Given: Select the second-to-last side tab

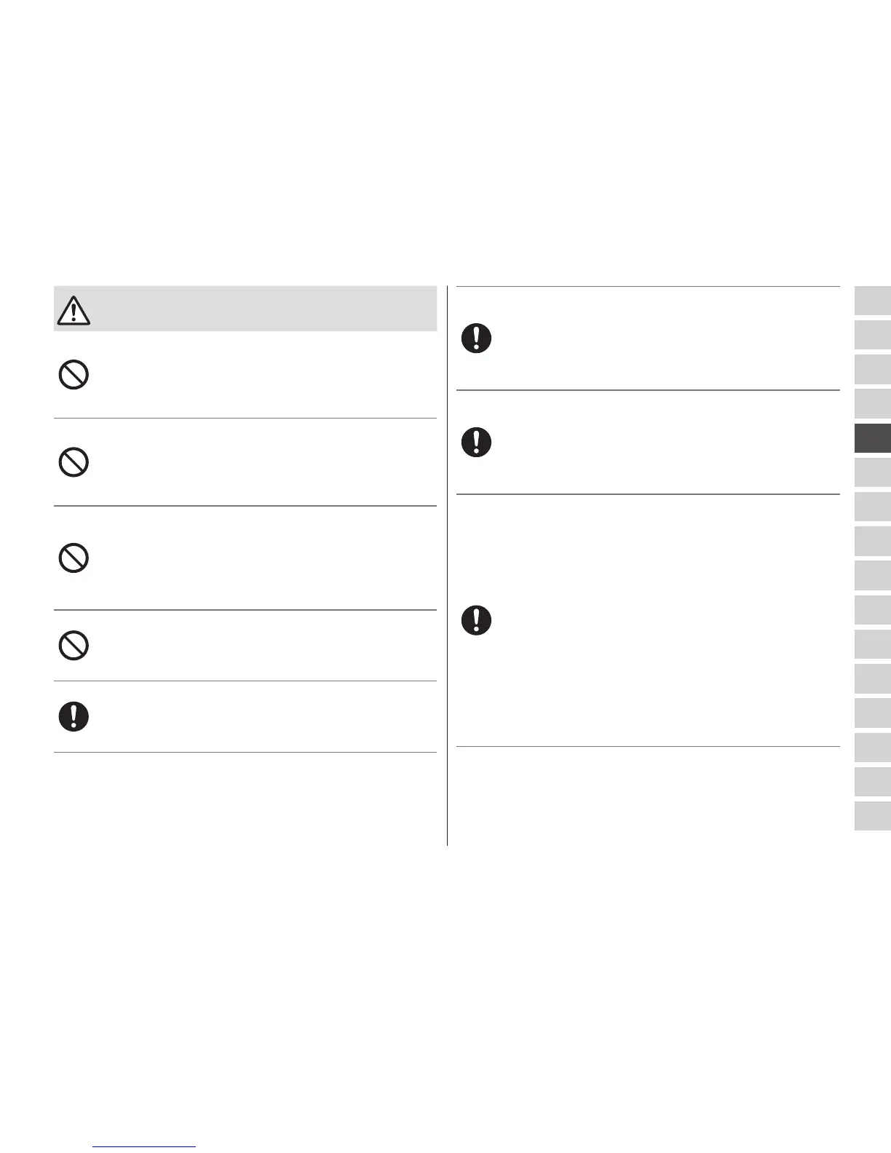Looking at the screenshot, I should (872, 782).
